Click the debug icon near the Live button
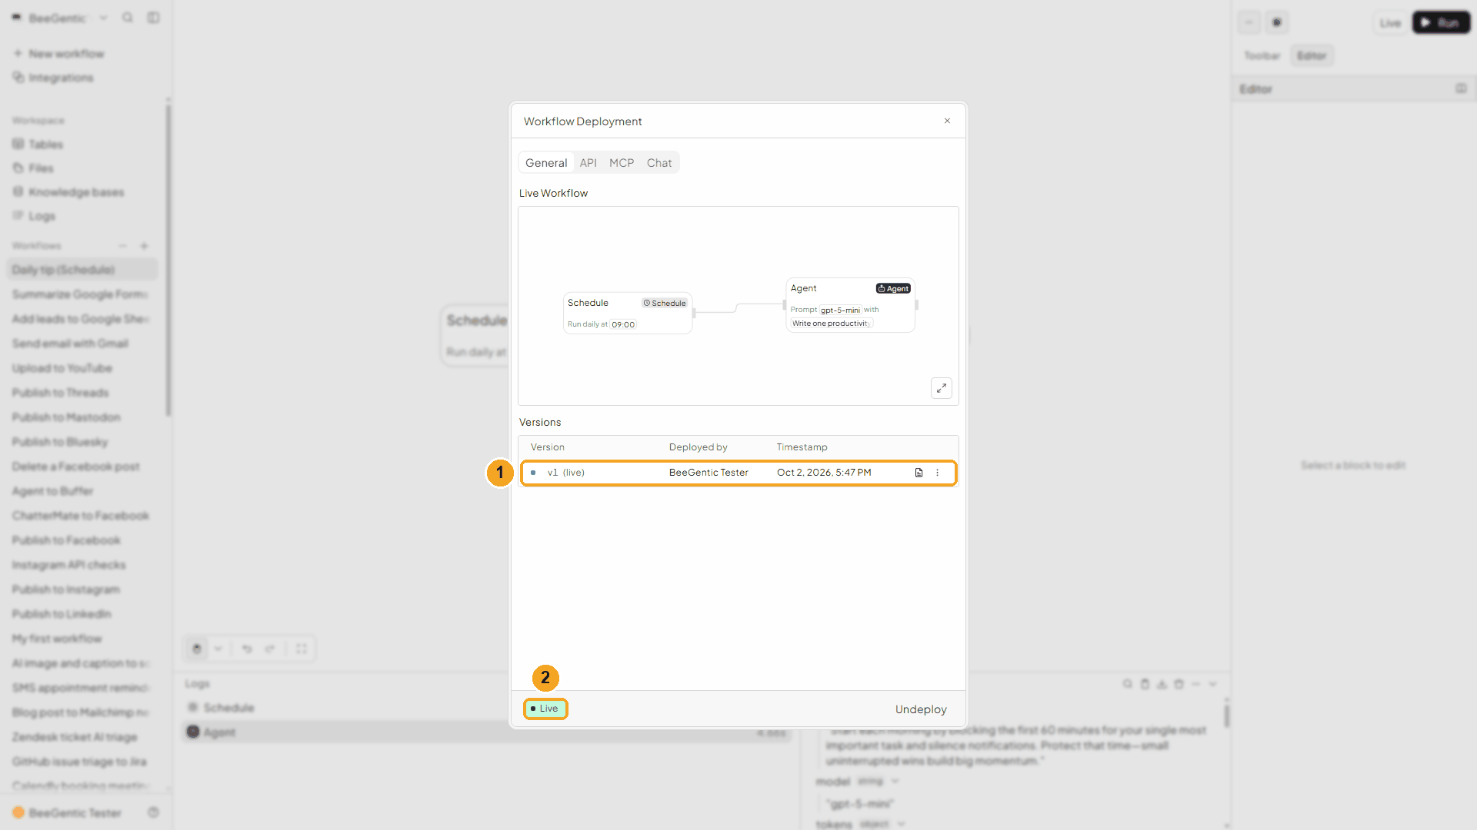The image size is (1477, 830). (1277, 22)
